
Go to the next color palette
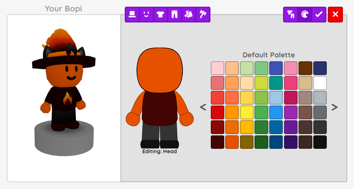[x=335, y=107]
